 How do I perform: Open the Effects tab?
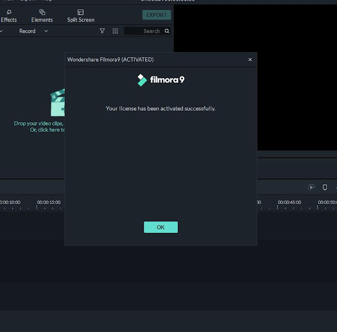[x=8, y=16]
